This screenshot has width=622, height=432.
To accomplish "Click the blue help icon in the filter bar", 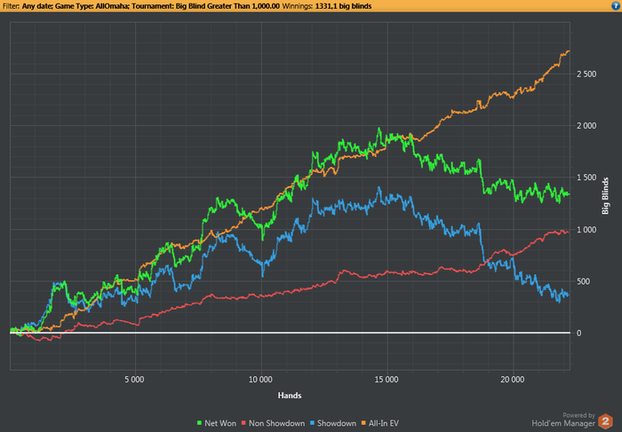I will 615,5.
